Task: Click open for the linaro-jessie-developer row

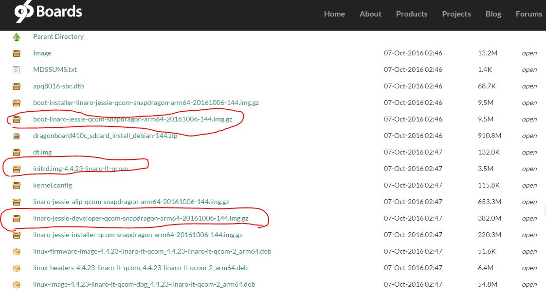Action: tap(529, 218)
